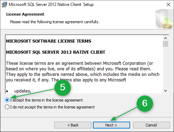This screenshot has width=174, height=132.
Task: Click the paragraph starting "These license terms are"
Action: [82, 72]
